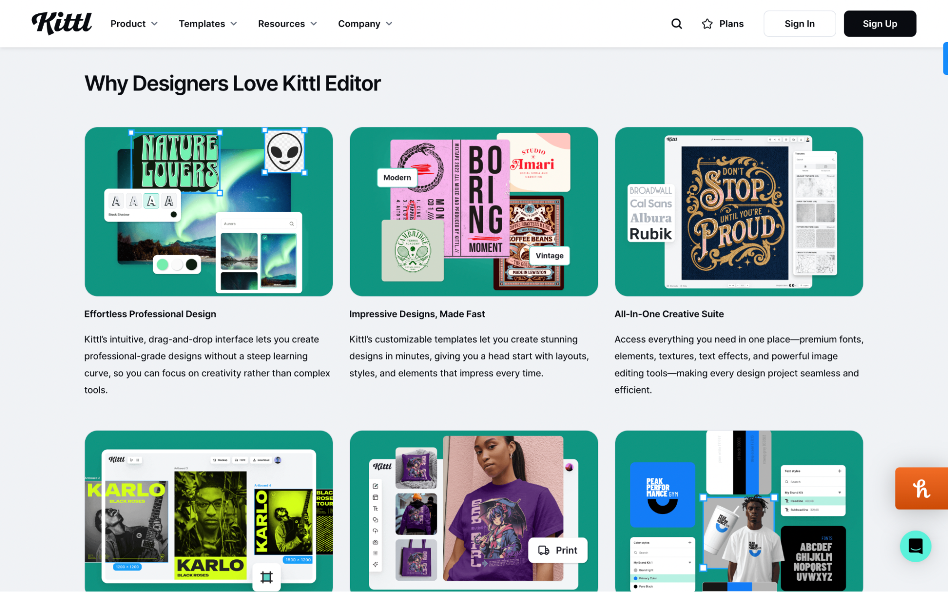Click the Boring Moment templates card image
This screenshot has width=948, height=592.
(474, 211)
